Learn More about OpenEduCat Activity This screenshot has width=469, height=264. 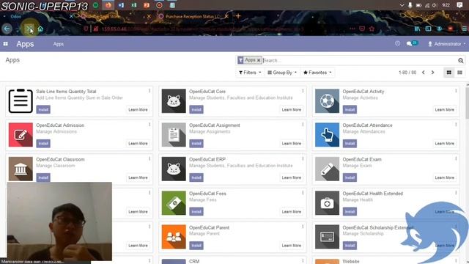point(445,109)
